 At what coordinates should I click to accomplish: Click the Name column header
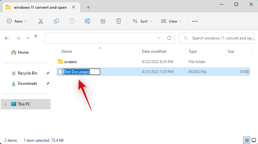67,51
